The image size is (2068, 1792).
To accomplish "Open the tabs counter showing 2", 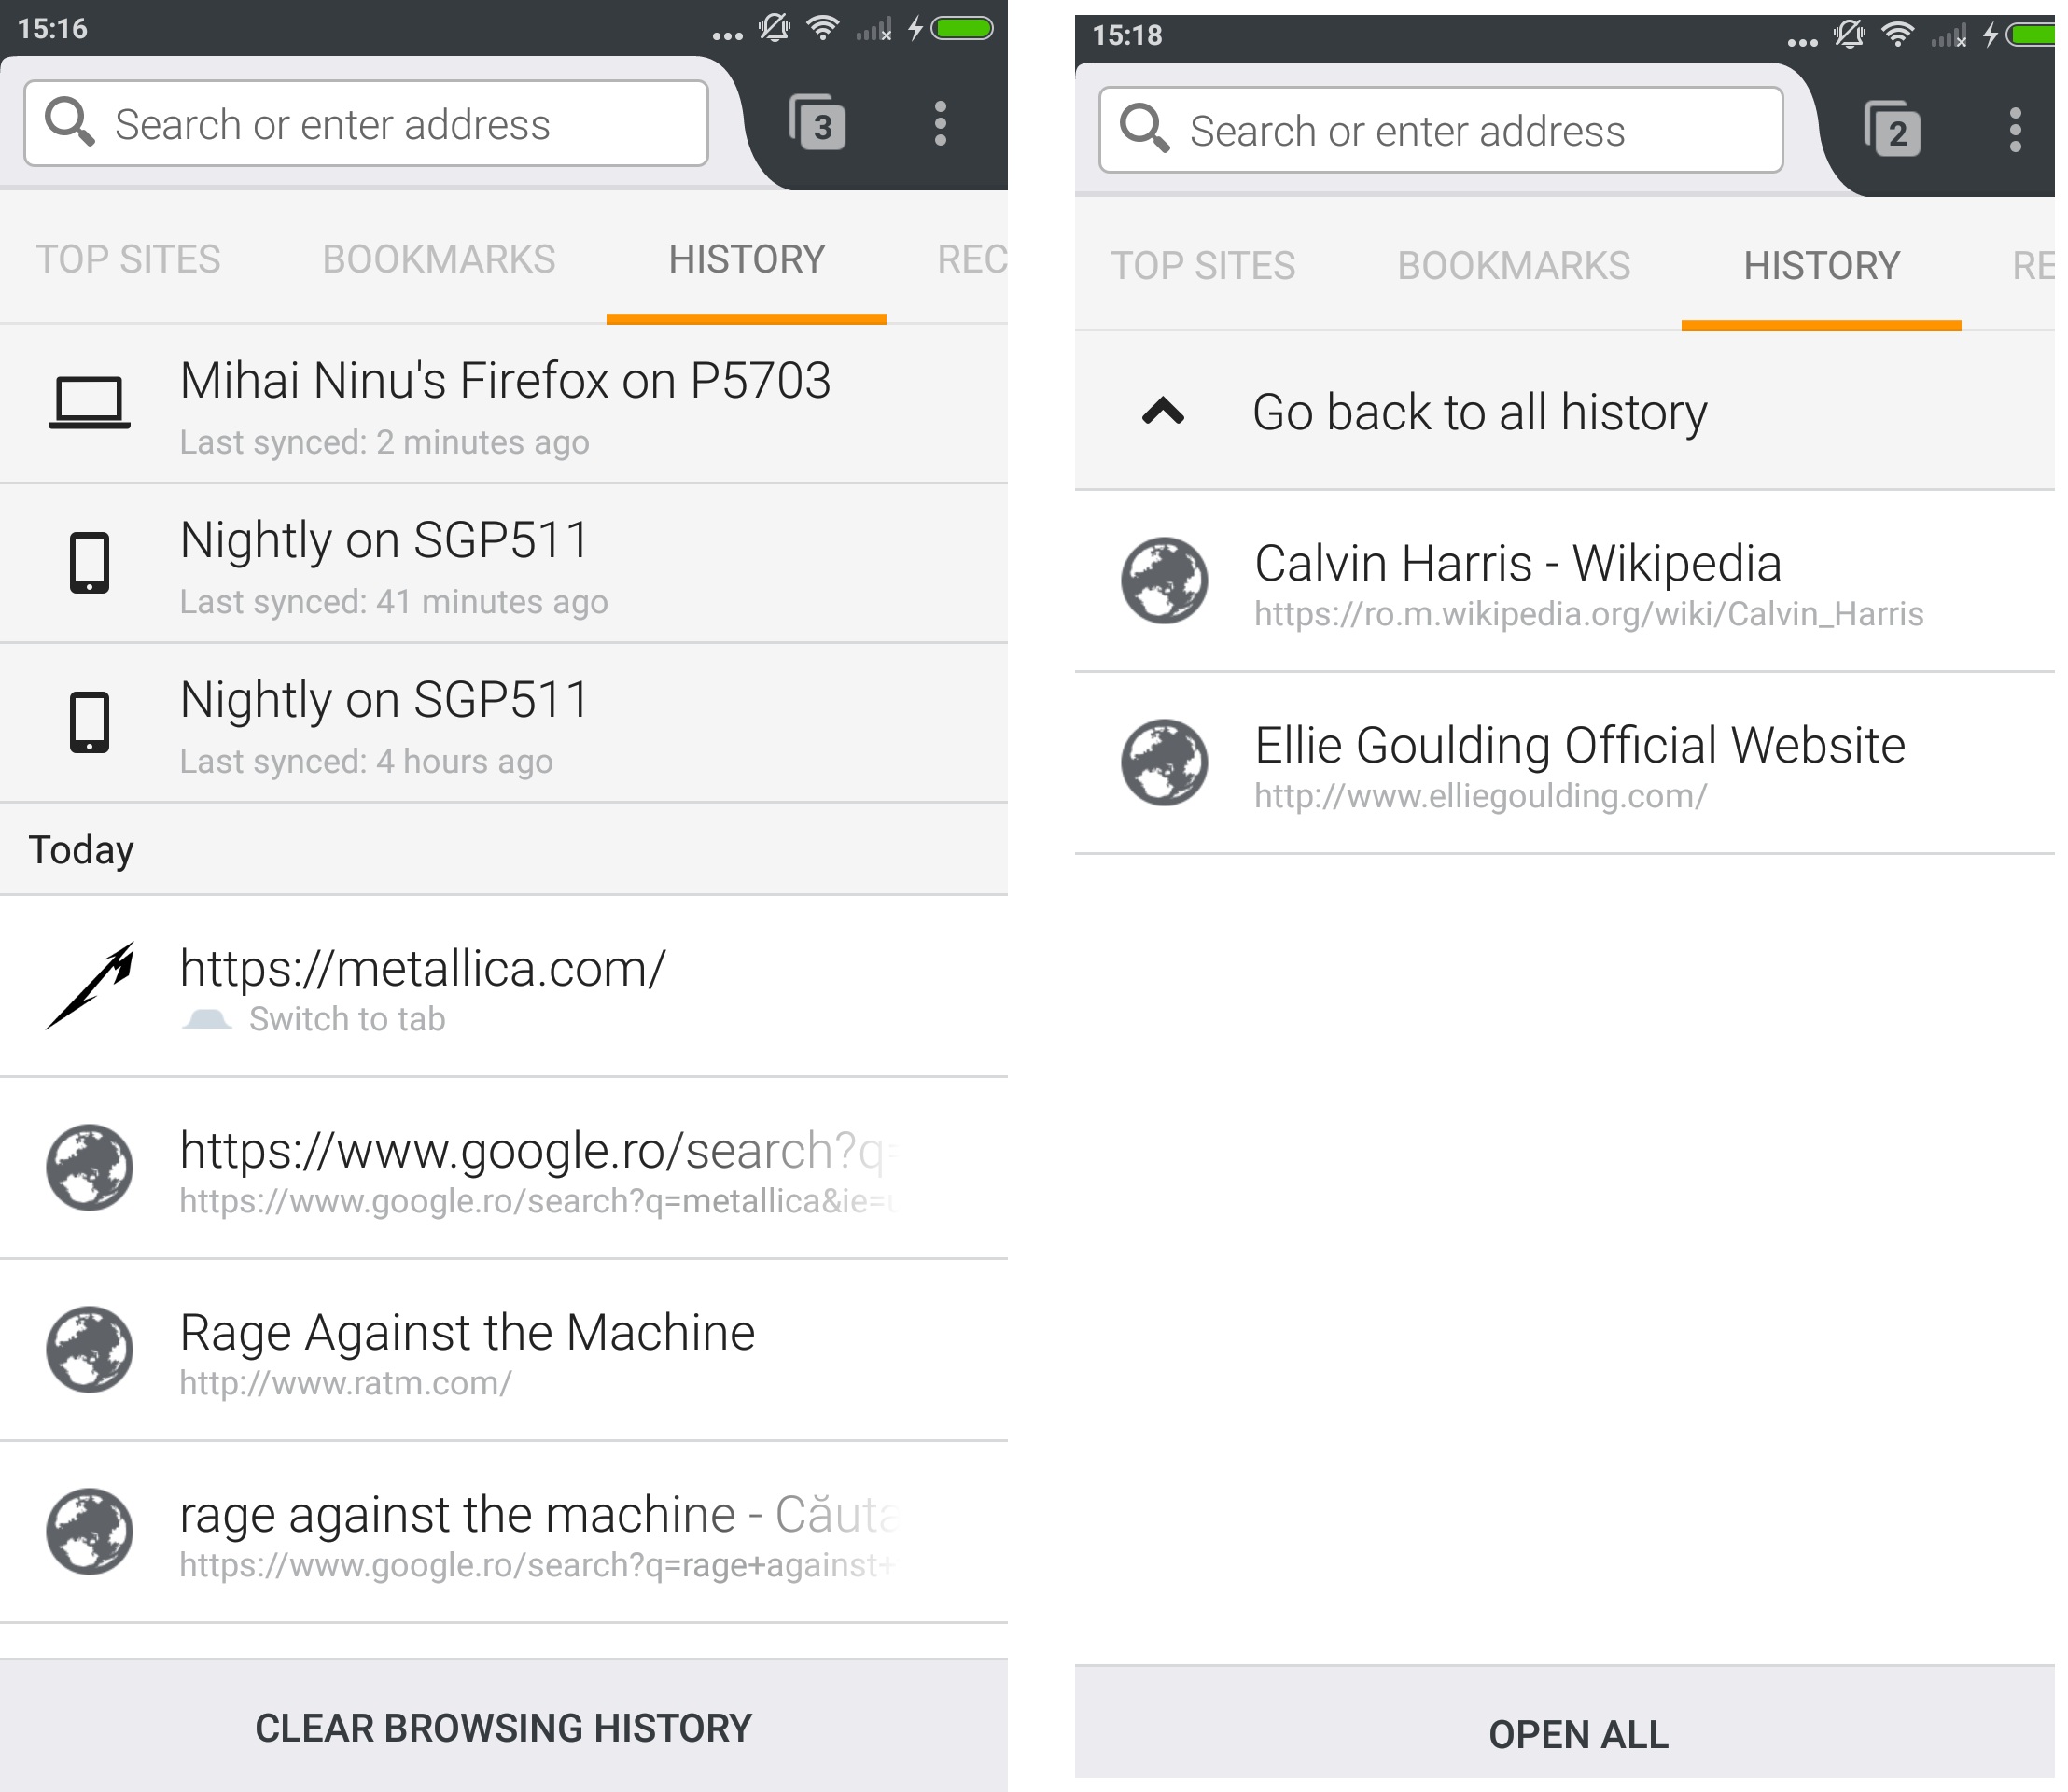I will click(x=1892, y=130).
